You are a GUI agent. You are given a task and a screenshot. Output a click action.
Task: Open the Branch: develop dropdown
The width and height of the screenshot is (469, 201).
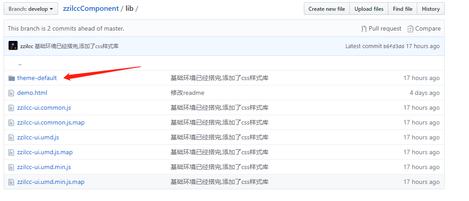[x=31, y=9]
